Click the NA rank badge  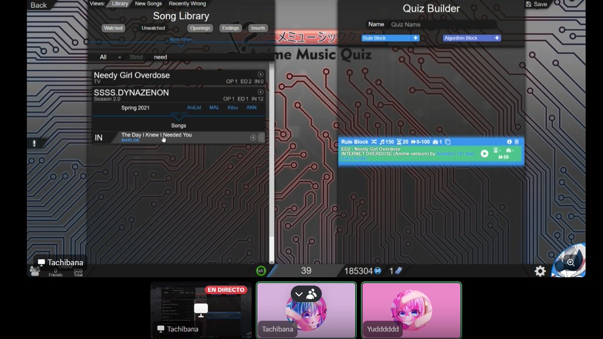261,271
